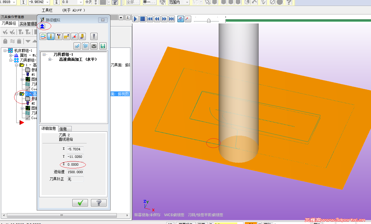Click the 屏幕视角:未保存 status label
The width and height of the screenshot is (371, 224).
[147, 215]
